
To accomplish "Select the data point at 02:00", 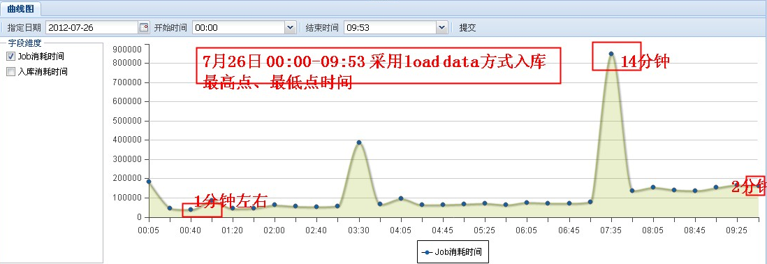I will click(x=275, y=205).
